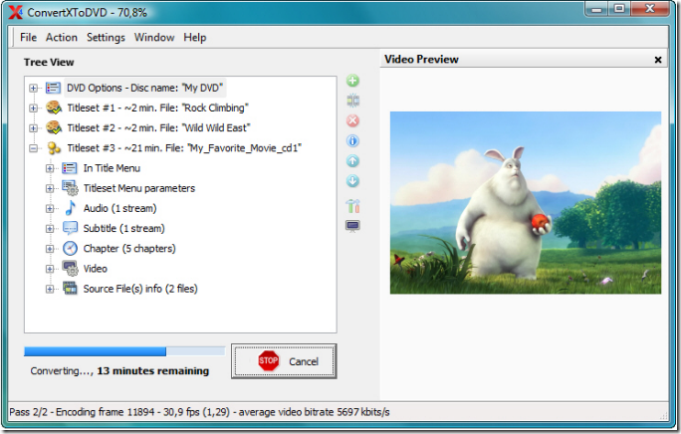Maximize the ConvertXToDVD window
The height and width of the screenshot is (434, 681).
619,9
